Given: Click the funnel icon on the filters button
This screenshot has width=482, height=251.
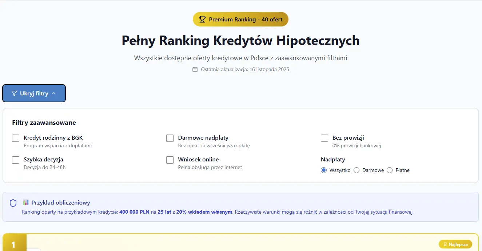Looking at the screenshot, I should (14, 93).
